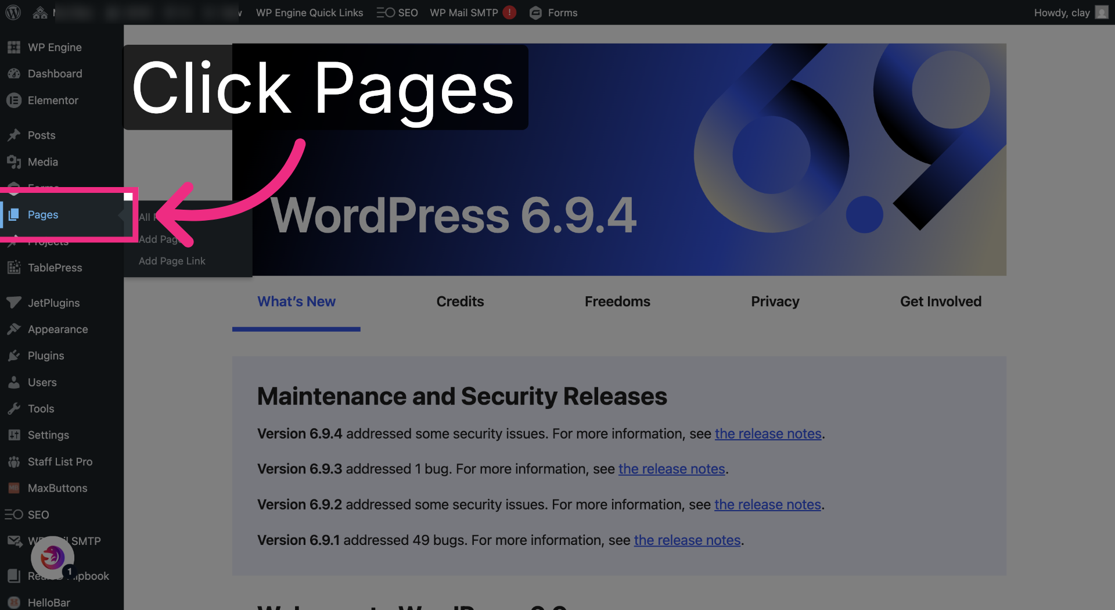Click the Appearance paintbrush icon
The image size is (1115, 610).
[x=14, y=329]
